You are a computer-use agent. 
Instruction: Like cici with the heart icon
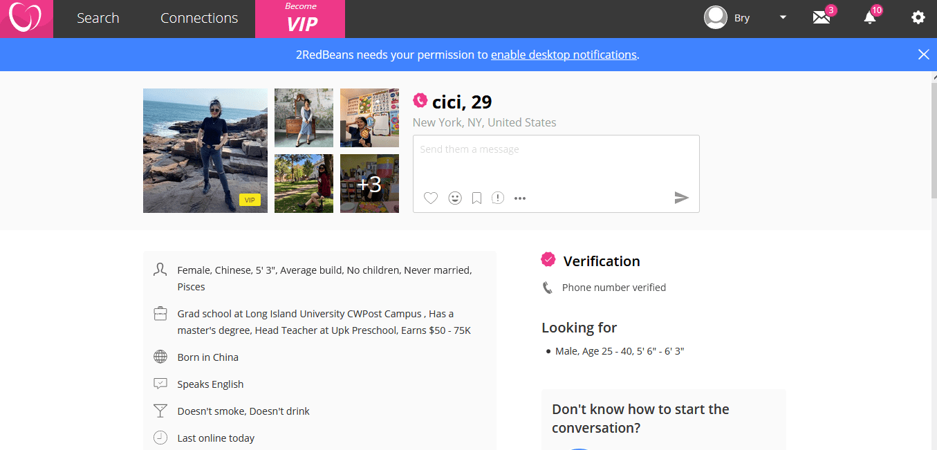pyautogui.click(x=431, y=198)
